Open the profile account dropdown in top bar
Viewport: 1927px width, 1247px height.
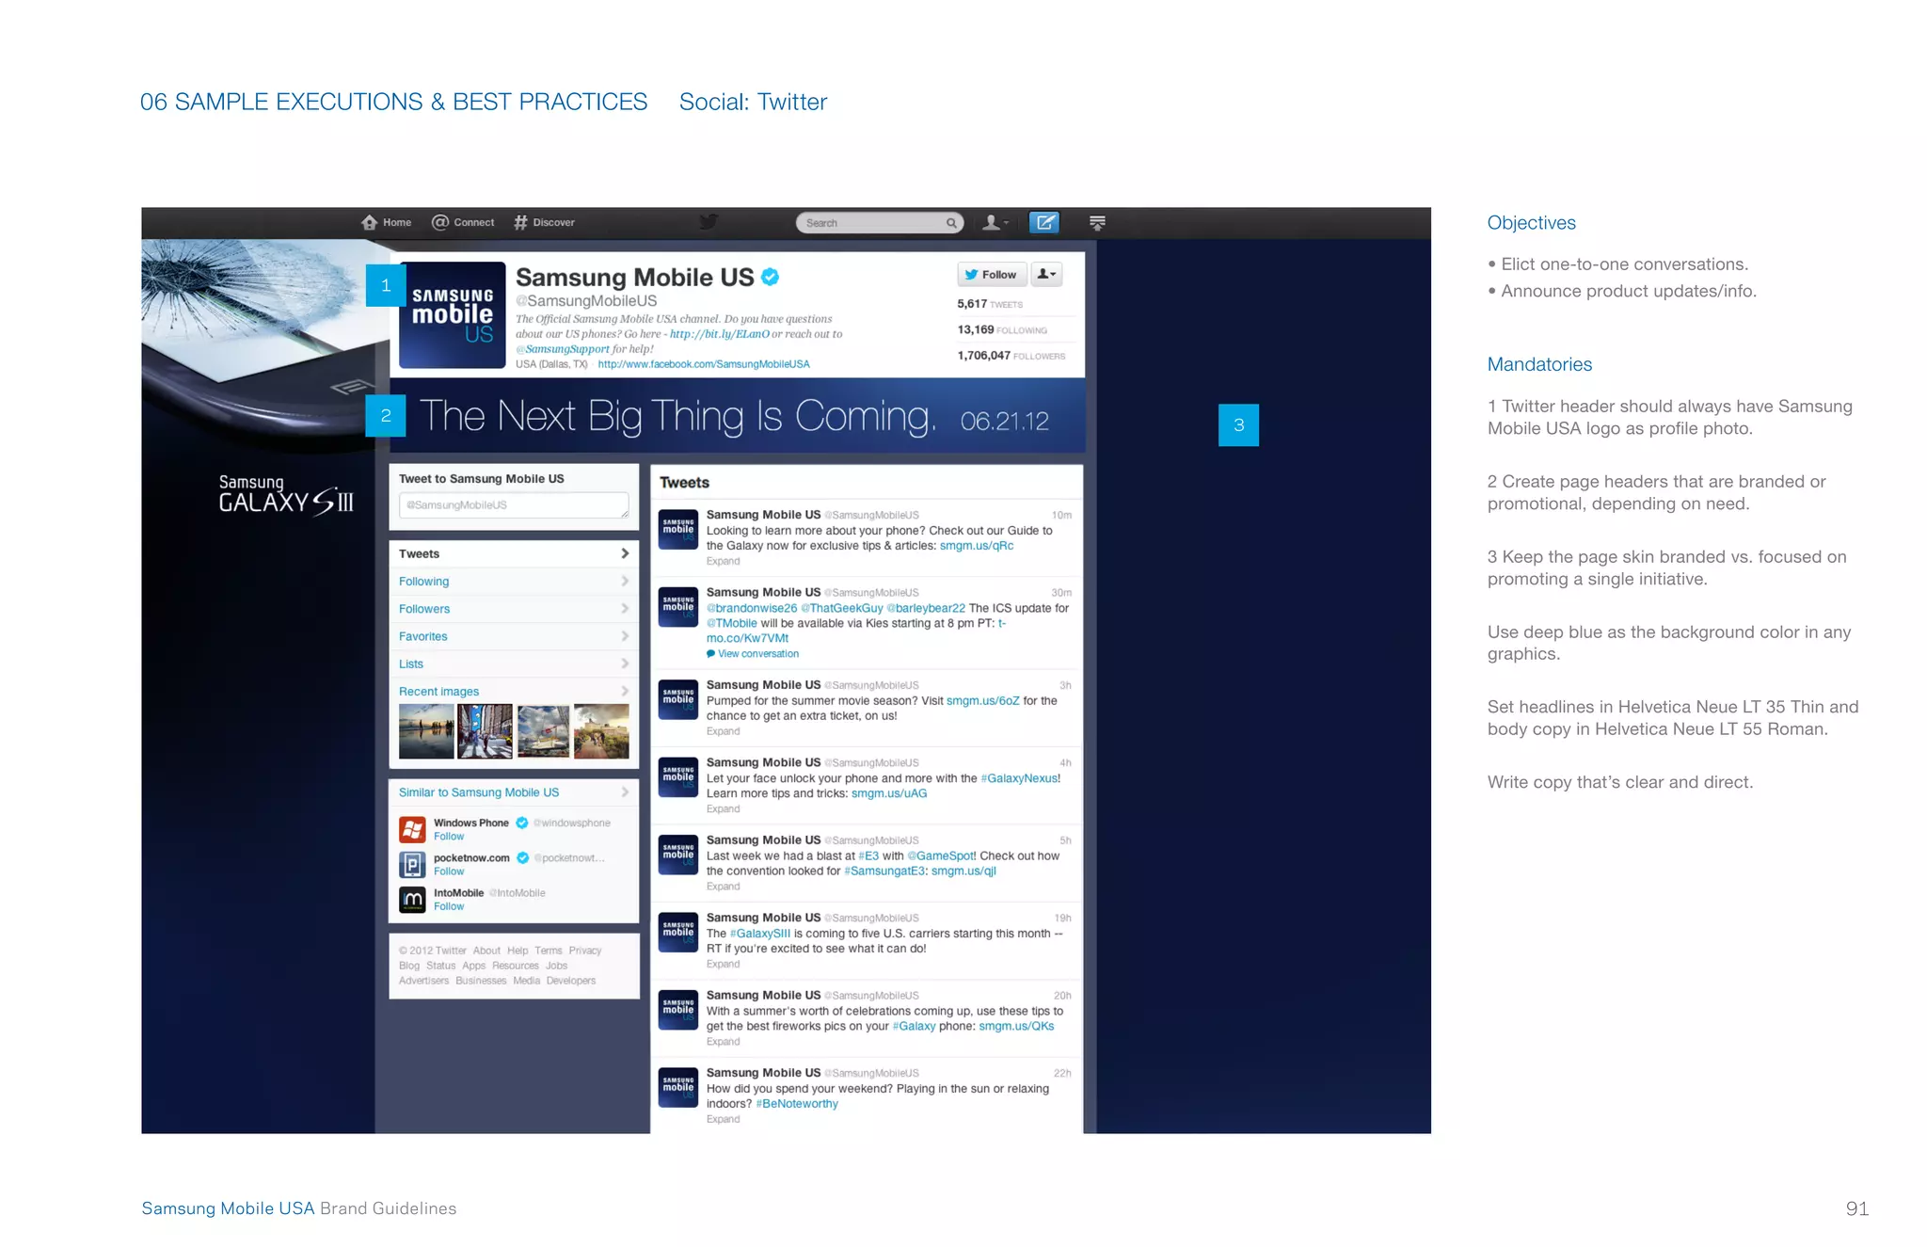(x=995, y=222)
